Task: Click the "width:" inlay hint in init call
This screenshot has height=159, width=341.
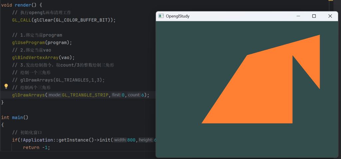Action: pyautogui.click(x=120, y=140)
